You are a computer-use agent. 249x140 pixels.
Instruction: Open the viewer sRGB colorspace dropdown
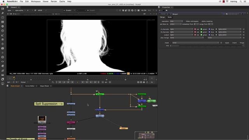point(42,10)
